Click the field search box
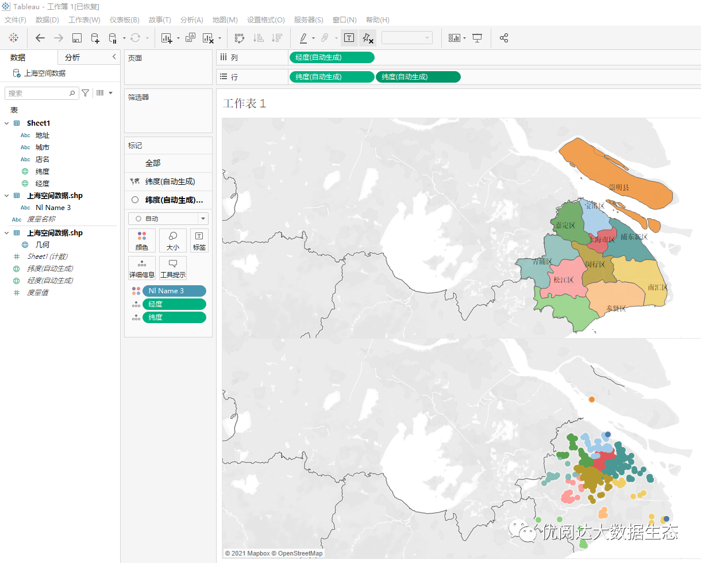This screenshot has width=701, height=563. (41, 93)
